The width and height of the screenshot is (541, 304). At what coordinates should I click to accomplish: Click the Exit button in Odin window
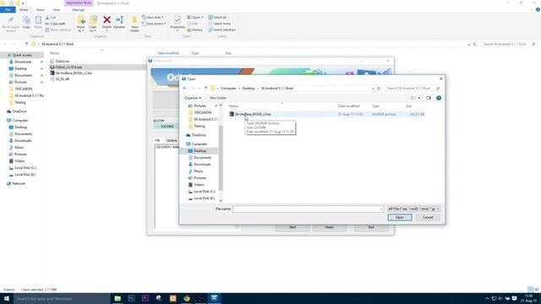pos(371,227)
